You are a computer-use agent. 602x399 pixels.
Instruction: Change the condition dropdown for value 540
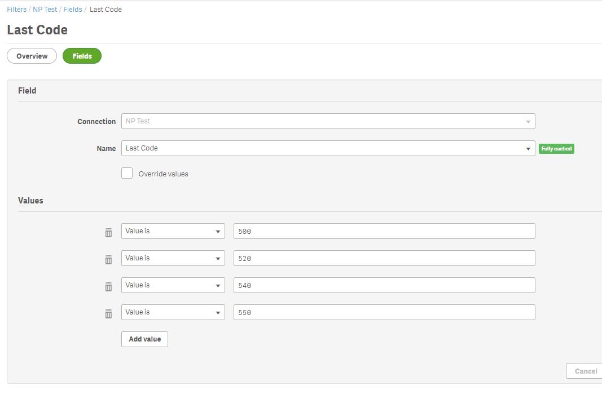coord(173,285)
